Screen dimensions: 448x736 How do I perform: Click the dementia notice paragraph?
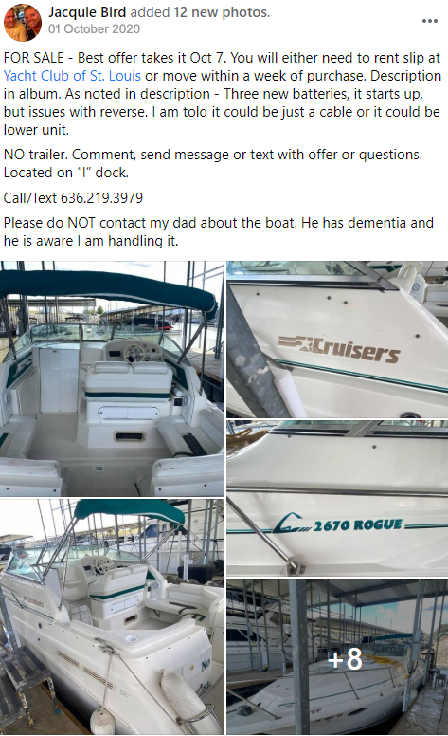[x=219, y=231]
